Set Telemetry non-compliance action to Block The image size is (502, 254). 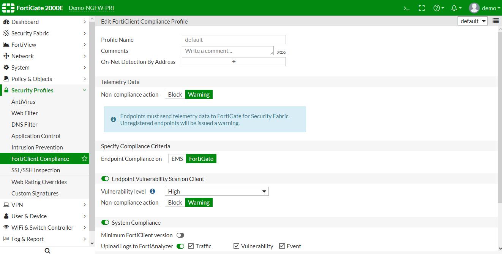click(175, 94)
